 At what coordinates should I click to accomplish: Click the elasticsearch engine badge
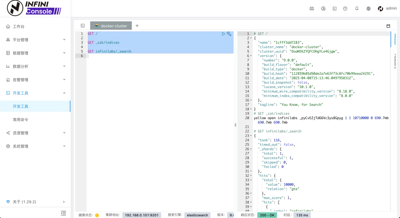[197, 215]
